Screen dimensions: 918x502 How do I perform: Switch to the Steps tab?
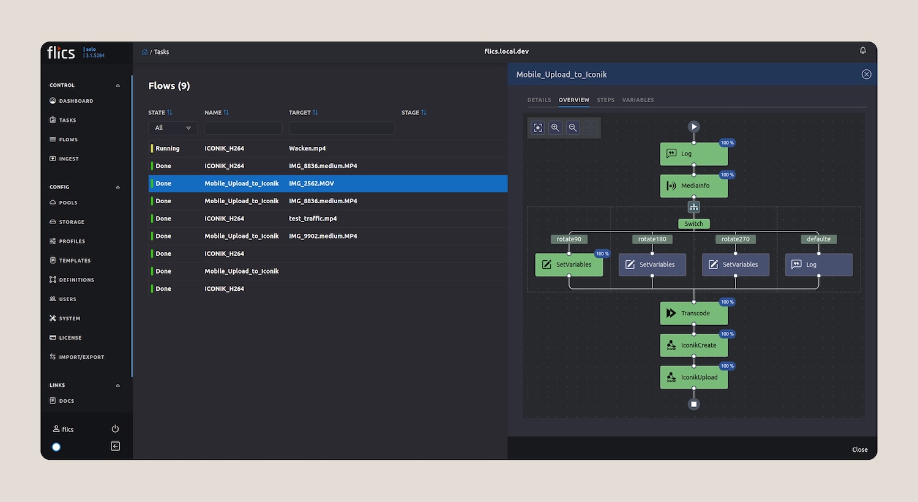pos(605,100)
